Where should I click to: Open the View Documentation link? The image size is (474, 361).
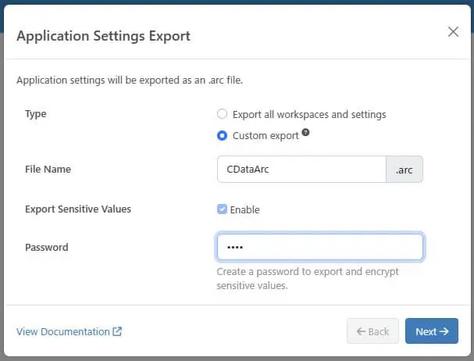pos(62,331)
